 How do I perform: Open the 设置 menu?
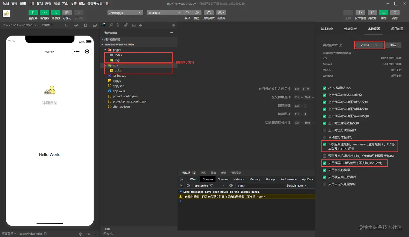pos(73,4)
